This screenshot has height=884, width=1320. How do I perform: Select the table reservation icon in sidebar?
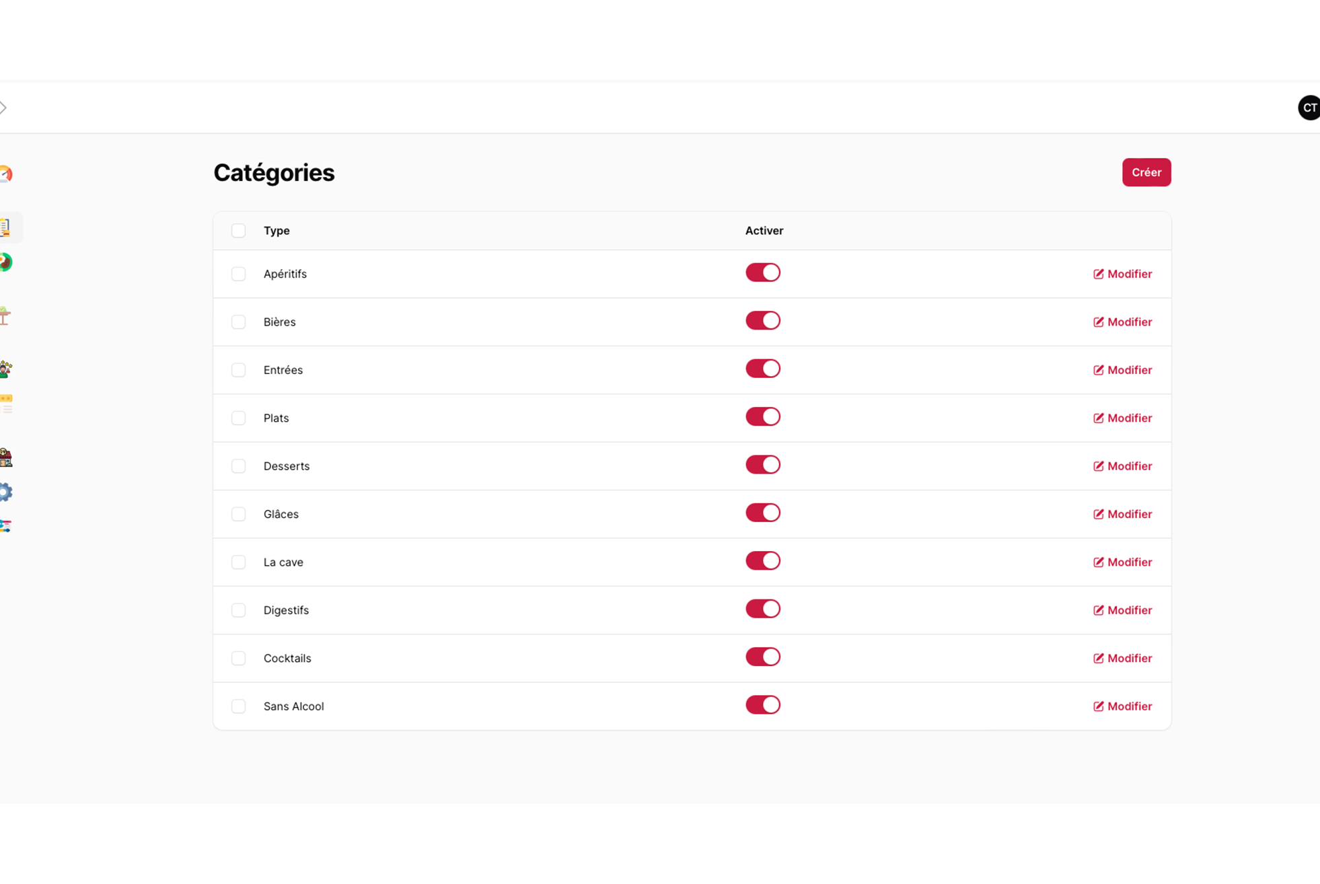tap(5, 316)
